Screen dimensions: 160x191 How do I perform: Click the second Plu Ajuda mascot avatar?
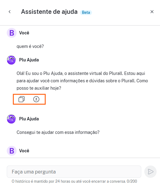coord(11,119)
